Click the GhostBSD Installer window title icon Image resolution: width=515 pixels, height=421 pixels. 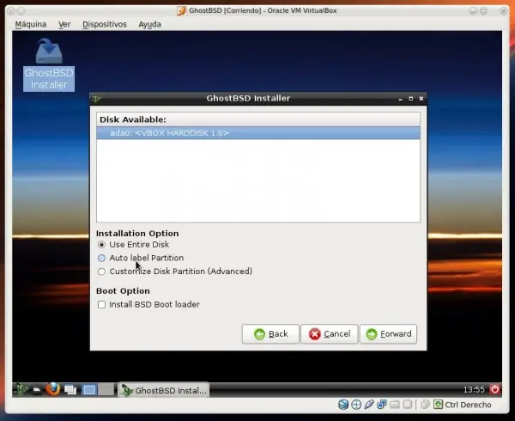[96, 98]
